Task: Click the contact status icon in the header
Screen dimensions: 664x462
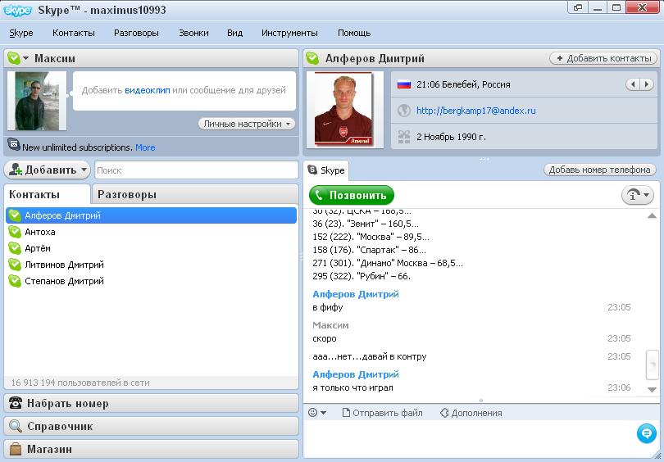Action: tap(312, 58)
